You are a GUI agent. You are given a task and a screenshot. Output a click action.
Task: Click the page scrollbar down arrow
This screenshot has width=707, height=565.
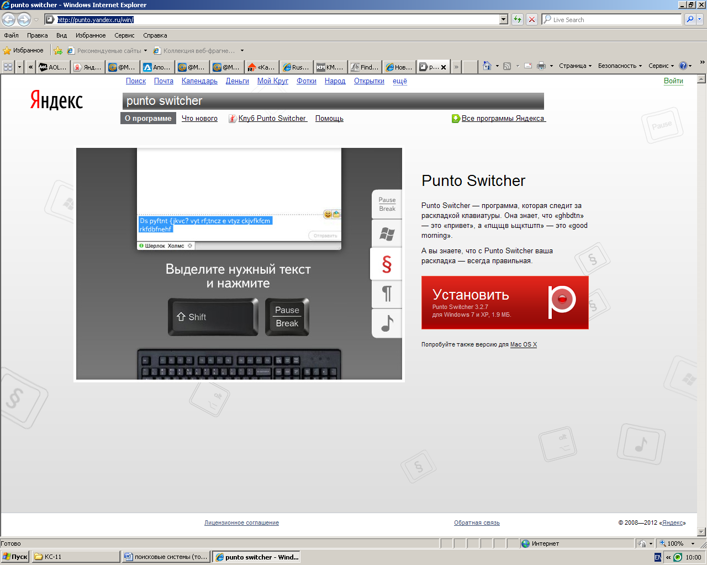tap(701, 532)
